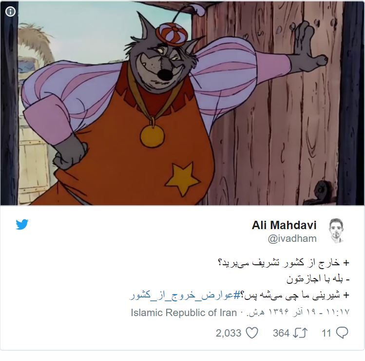The height and width of the screenshot is (361, 365).
Task: Click the Islamic Republic of Iran location
Action: point(184,313)
